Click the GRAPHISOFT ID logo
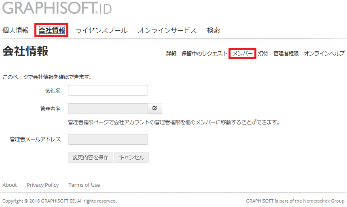Screen dimensions: 347x207 pyautogui.click(x=57, y=8)
